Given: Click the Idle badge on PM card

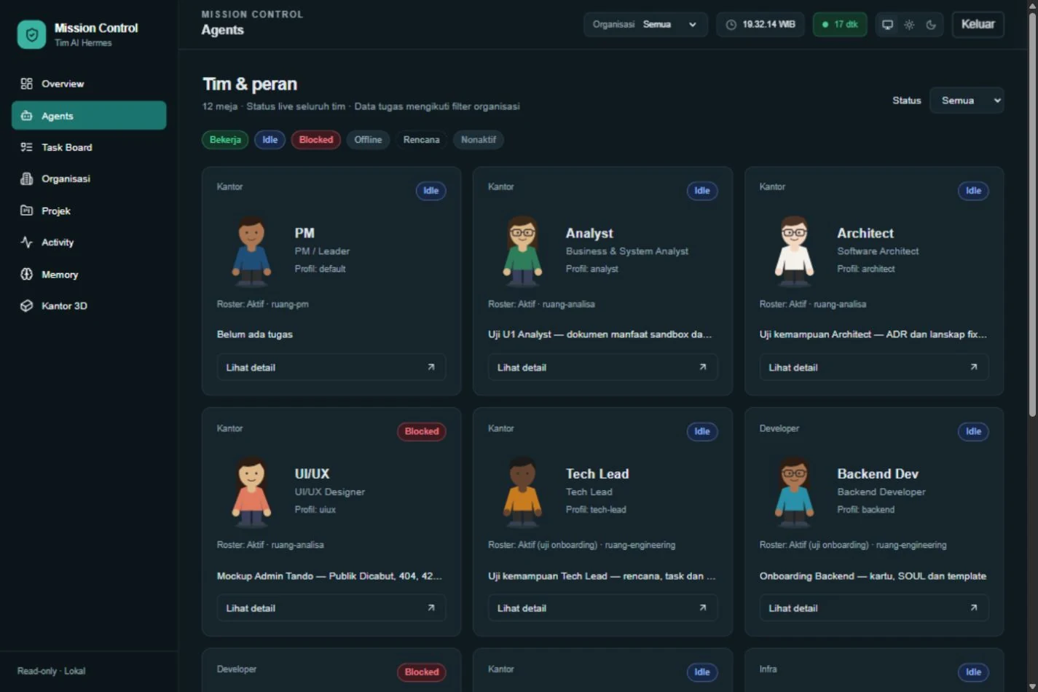Looking at the screenshot, I should pyautogui.click(x=431, y=191).
